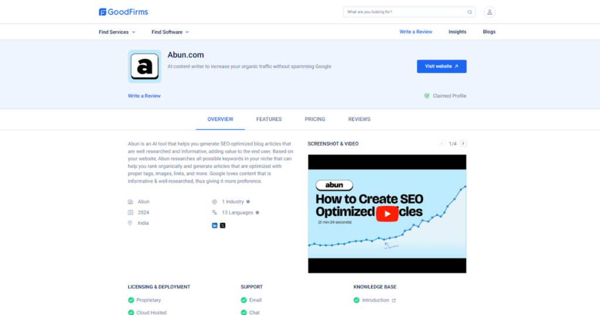The height and width of the screenshot is (315, 600).
Task: Go to next screenshot arrow
Action: pyautogui.click(x=463, y=143)
